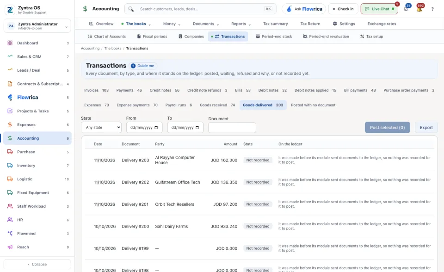Screen dimensions: 444x272
Task: Click the Dashboard grid icon in sidebar
Action: click(x=10, y=43)
